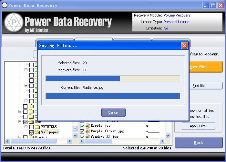Click the show lost files label
This screenshot has width=226, height=162.
199,117
